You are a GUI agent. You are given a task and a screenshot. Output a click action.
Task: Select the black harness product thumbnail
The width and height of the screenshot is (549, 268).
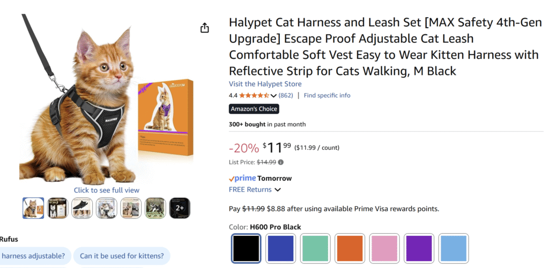pyautogui.click(x=82, y=208)
